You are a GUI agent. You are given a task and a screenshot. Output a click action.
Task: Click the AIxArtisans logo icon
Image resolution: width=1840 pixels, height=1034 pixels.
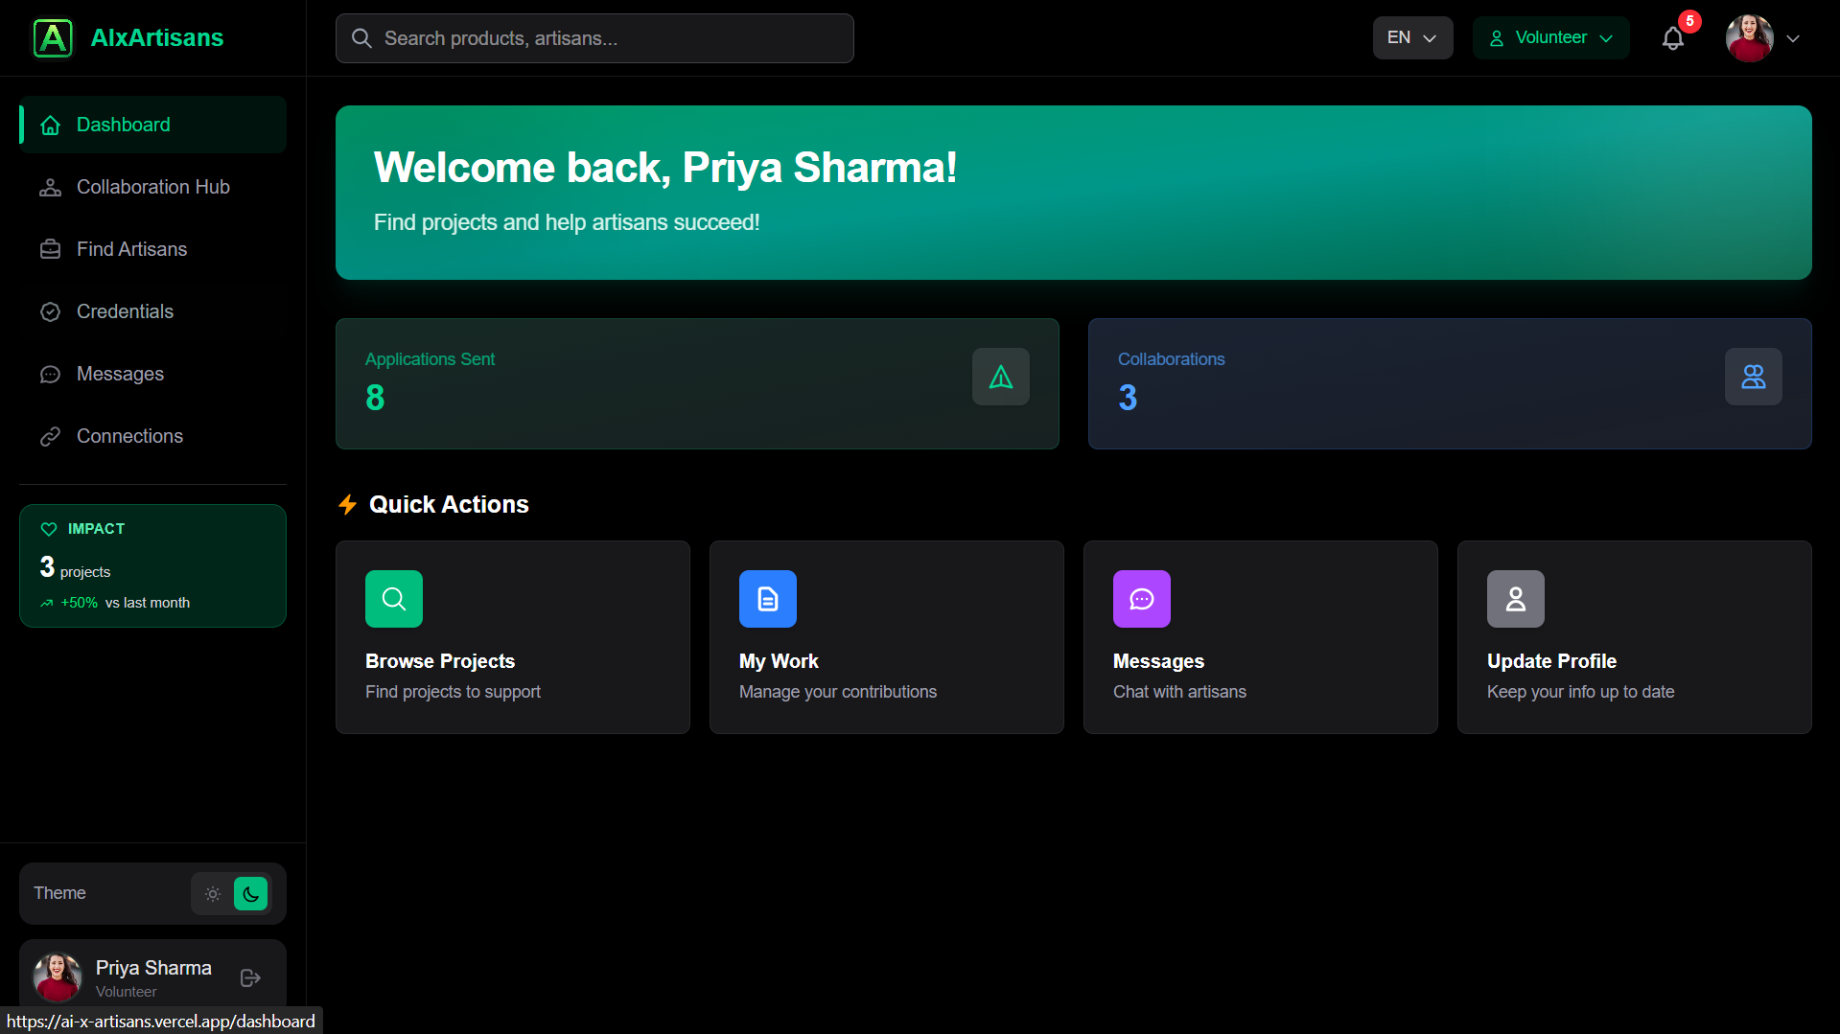(x=53, y=38)
